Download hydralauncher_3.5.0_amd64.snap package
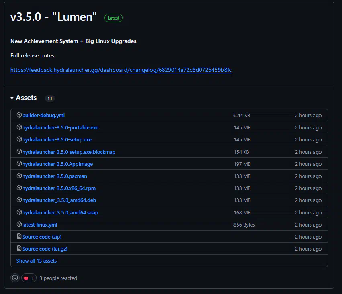Image resolution: width=342 pixels, height=294 pixels. point(60,212)
